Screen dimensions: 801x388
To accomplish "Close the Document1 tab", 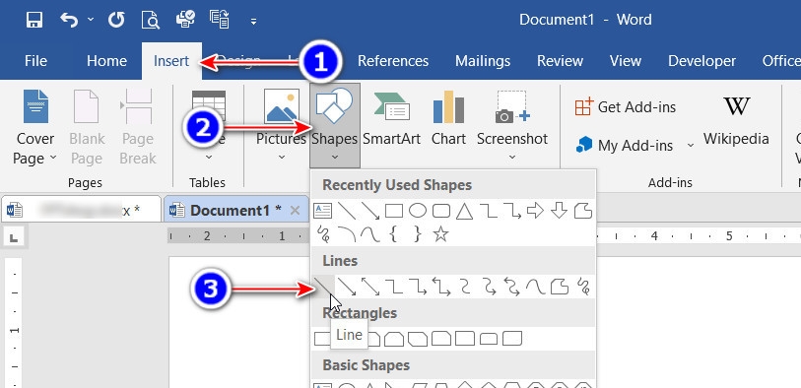I will pos(295,211).
